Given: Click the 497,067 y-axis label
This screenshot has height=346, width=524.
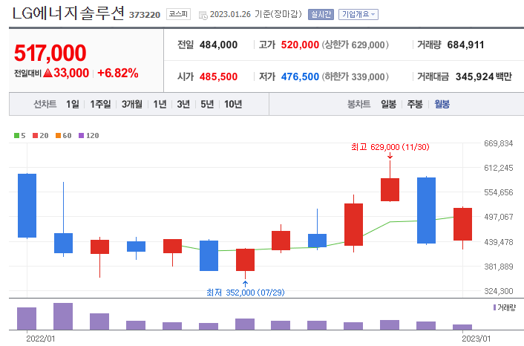Looking at the screenshot, I should [498, 217].
